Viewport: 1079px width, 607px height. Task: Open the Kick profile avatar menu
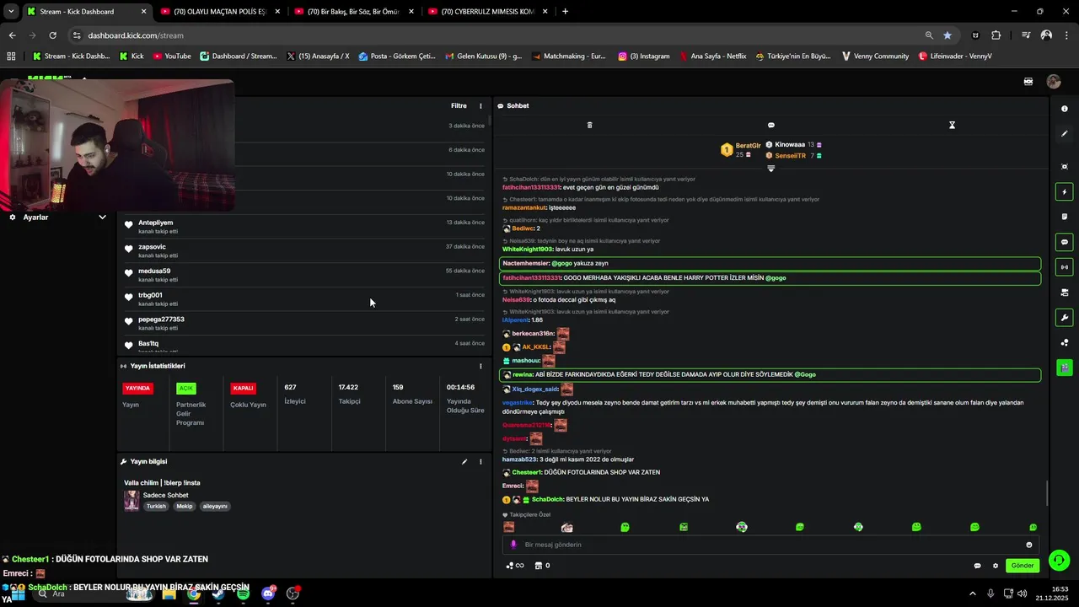click(1054, 82)
